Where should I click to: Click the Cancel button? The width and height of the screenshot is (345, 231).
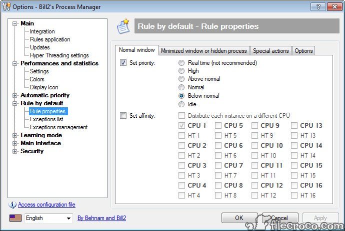pyautogui.click(x=279, y=218)
